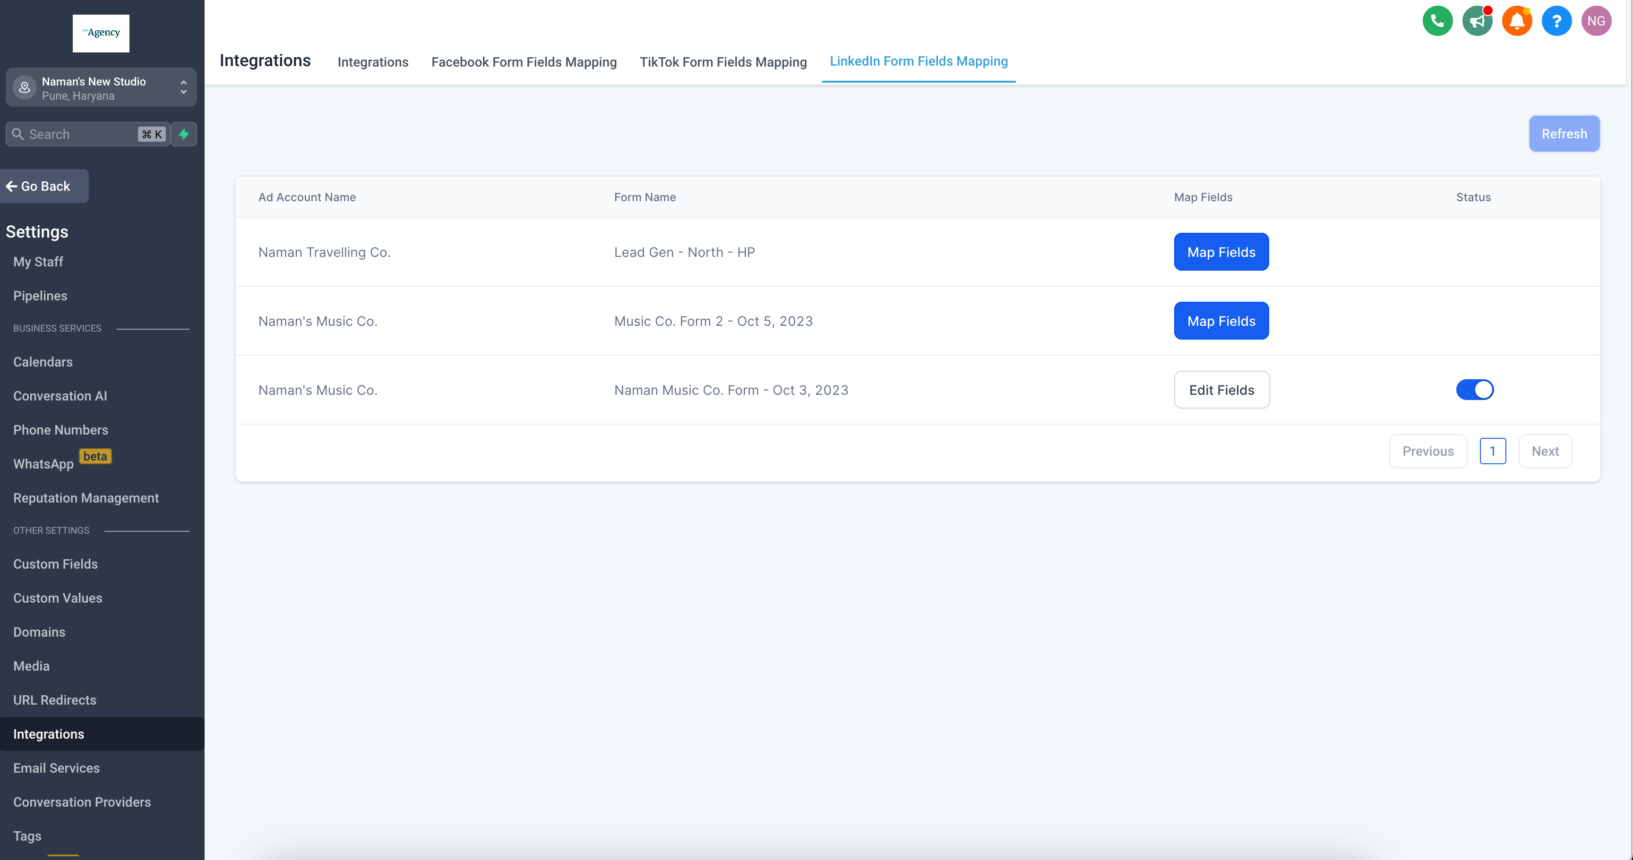This screenshot has width=1633, height=860.
Task: Click the green lightning quick actions icon
Action: 184,134
